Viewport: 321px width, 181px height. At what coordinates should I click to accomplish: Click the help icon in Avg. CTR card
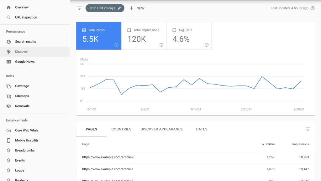(207, 45)
